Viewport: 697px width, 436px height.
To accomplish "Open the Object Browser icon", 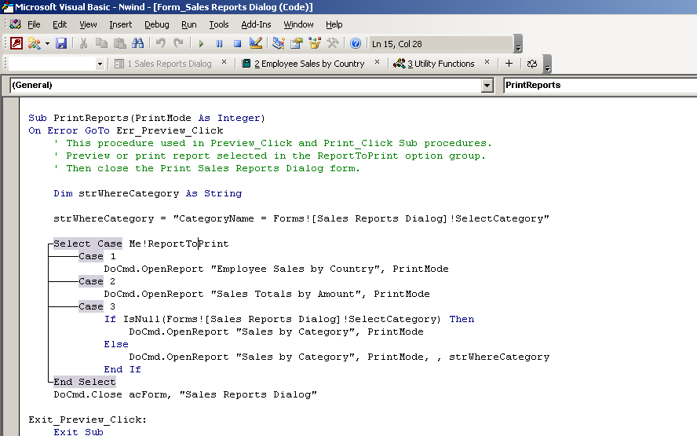I will tap(315, 43).
